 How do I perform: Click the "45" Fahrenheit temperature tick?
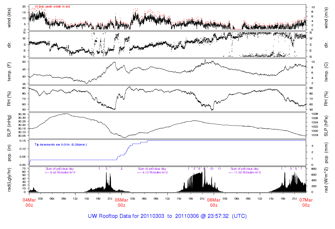(24, 69)
